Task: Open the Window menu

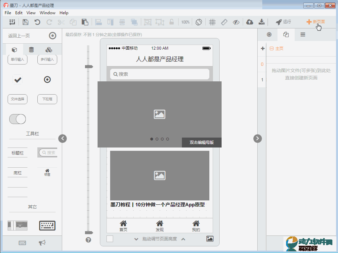Action: click(47, 13)
